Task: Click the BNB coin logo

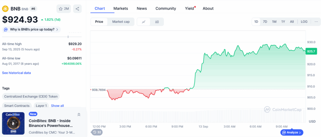Action: pos(5,9)
